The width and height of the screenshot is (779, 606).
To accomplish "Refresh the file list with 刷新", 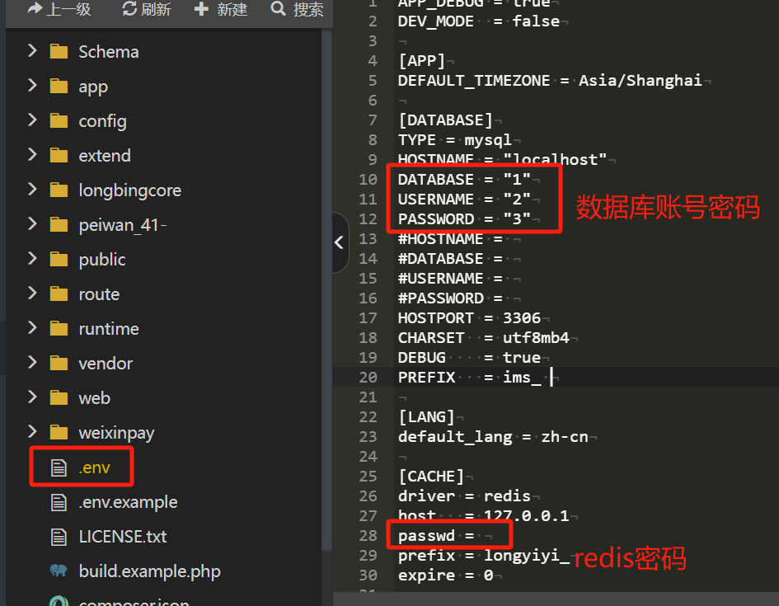I will point(147,10).
